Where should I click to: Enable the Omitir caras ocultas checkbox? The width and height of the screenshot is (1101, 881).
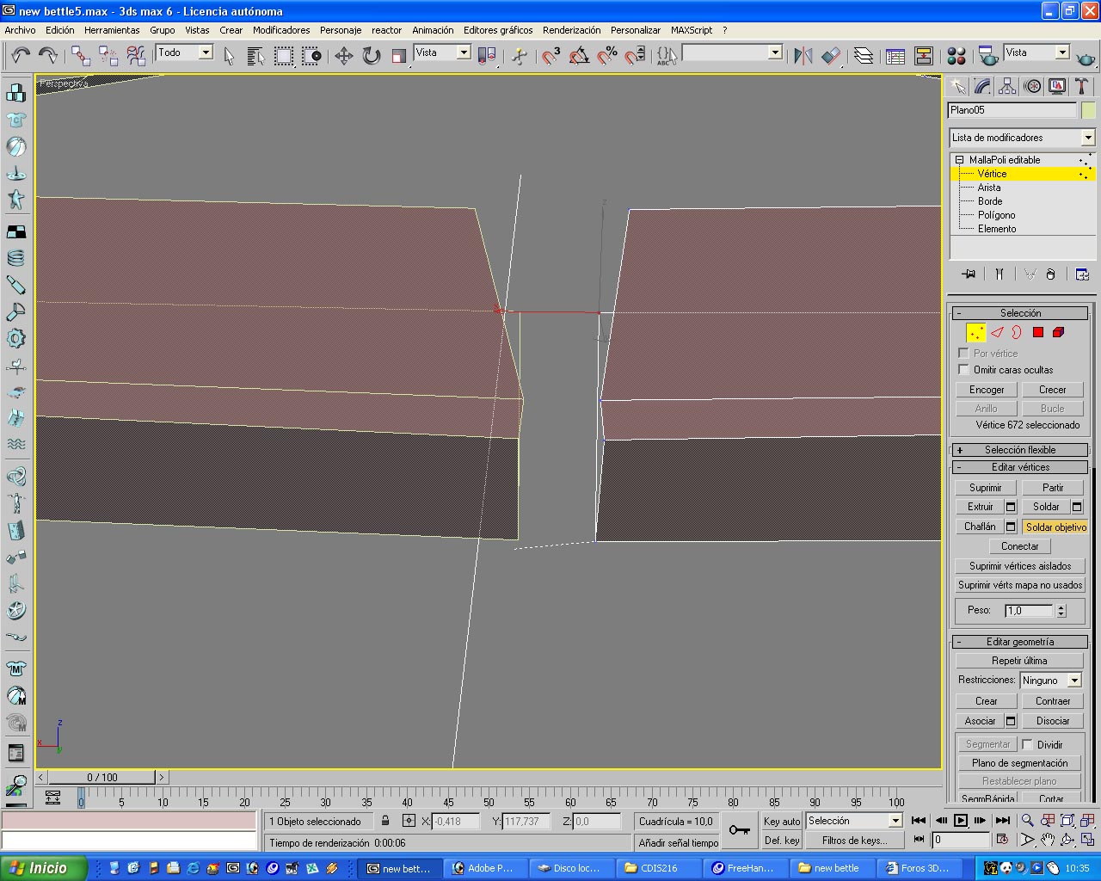tap(963, 369)
